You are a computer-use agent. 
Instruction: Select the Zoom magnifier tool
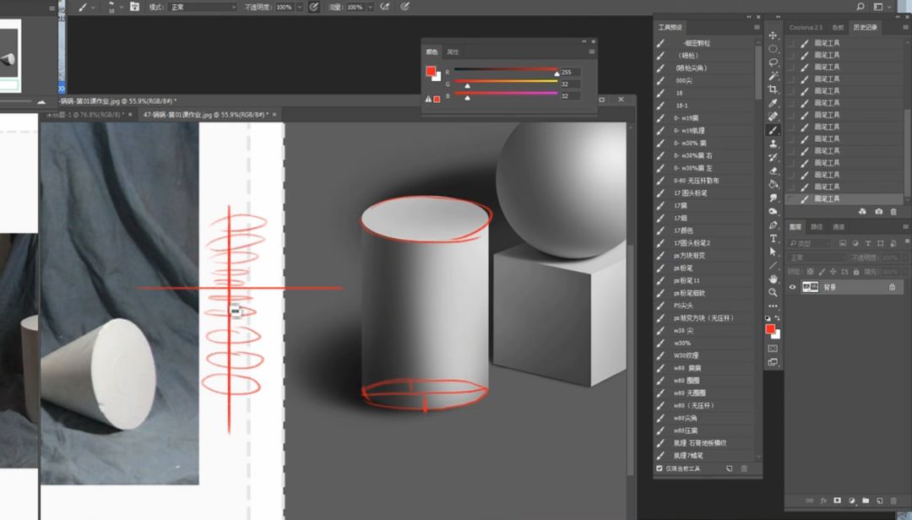[x=773, y=292]
